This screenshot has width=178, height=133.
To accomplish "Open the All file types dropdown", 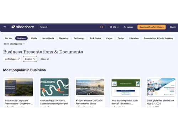I will pos(12,59).
